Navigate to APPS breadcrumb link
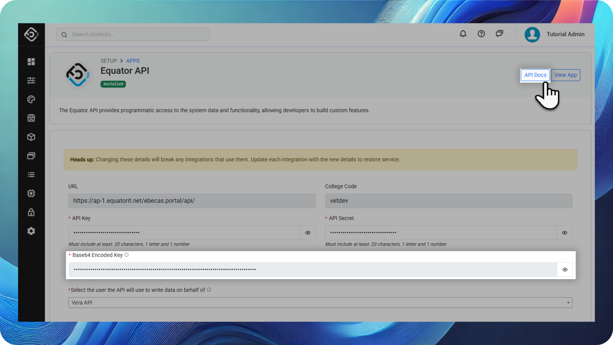The height and width of the screenshot is (345, 613). [133, 61]
